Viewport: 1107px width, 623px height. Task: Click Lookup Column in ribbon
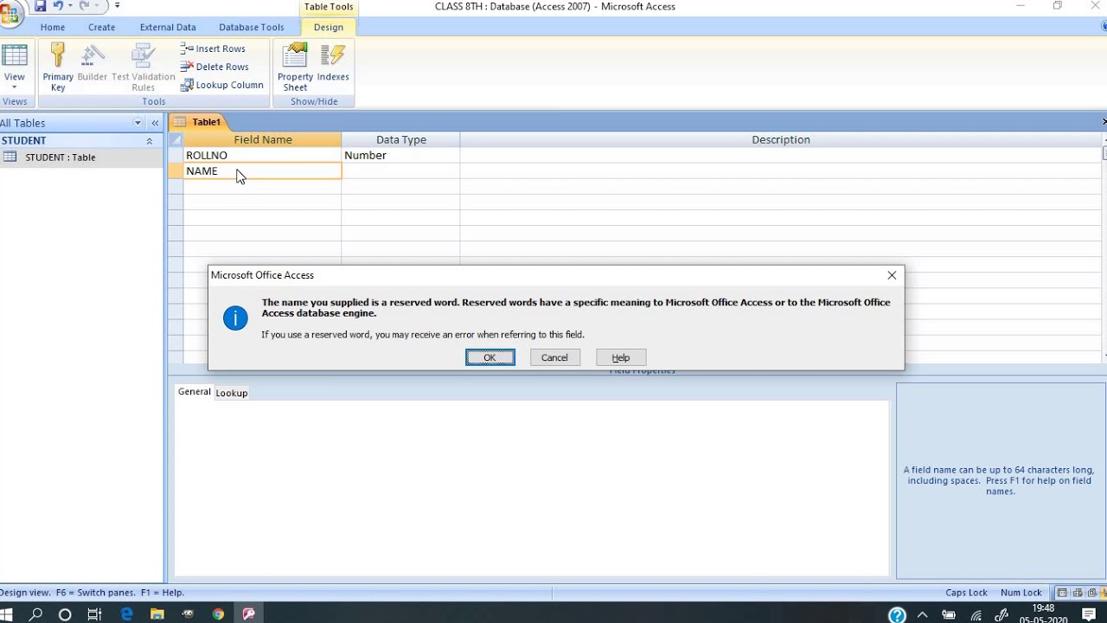tap(222, 85)
